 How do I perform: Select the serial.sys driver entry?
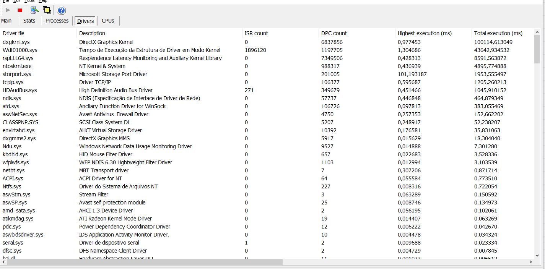click(x=13, y=243)
